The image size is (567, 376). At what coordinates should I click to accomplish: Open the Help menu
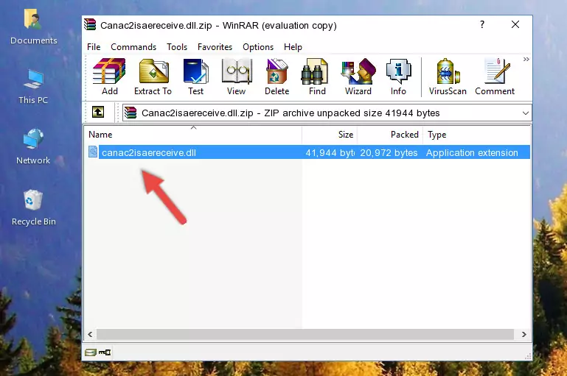coord(293,47)
